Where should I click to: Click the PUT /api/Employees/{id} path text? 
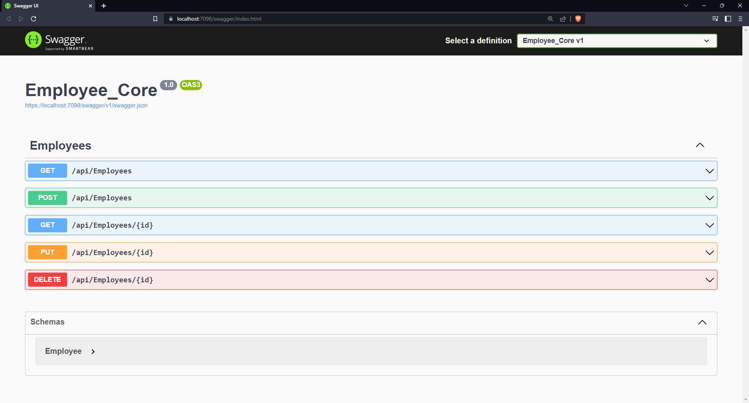112,253
